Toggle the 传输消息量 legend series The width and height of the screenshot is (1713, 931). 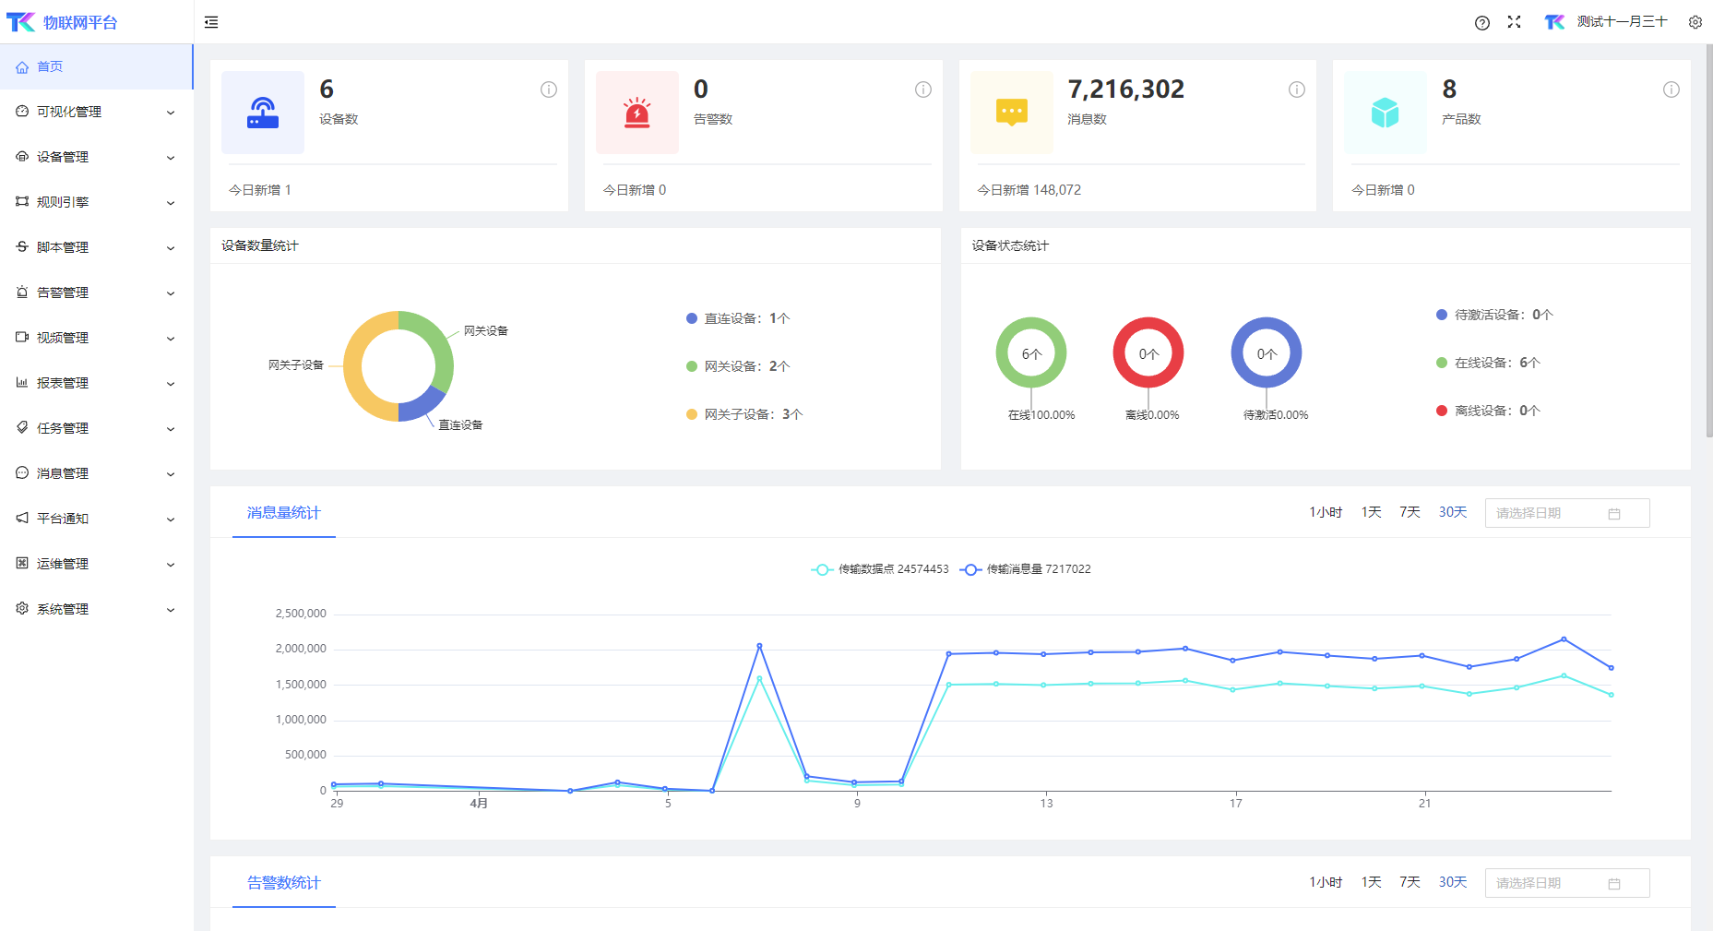tap(1025, 569)
